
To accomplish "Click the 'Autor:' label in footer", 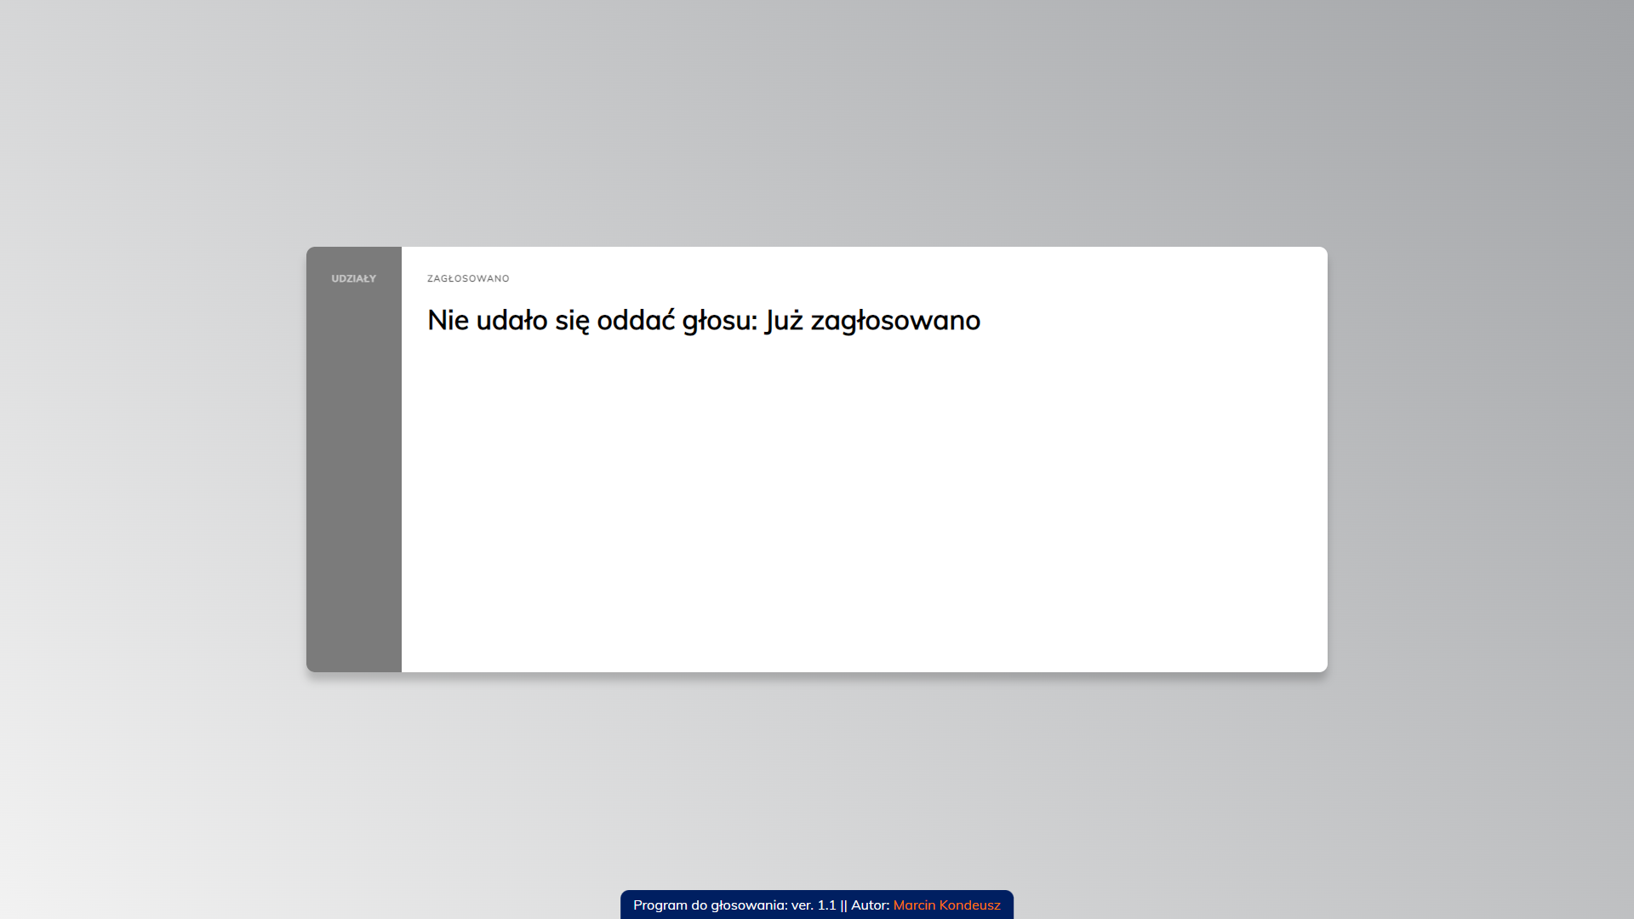I will pyautogui.click(x=870, y=905).
